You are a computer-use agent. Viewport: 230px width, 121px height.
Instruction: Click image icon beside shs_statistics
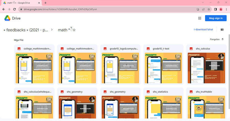click(148, 92)
